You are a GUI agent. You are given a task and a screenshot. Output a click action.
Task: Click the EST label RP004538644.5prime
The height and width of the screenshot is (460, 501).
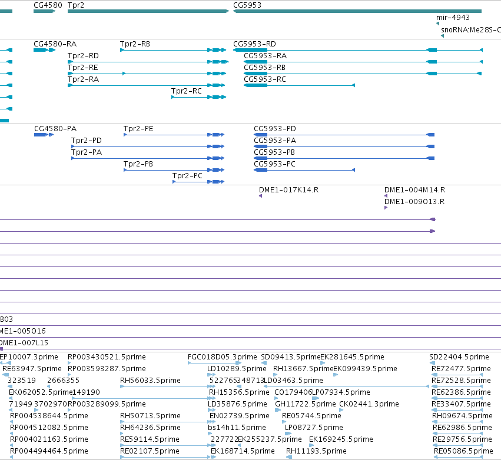[x=49, y=416]
